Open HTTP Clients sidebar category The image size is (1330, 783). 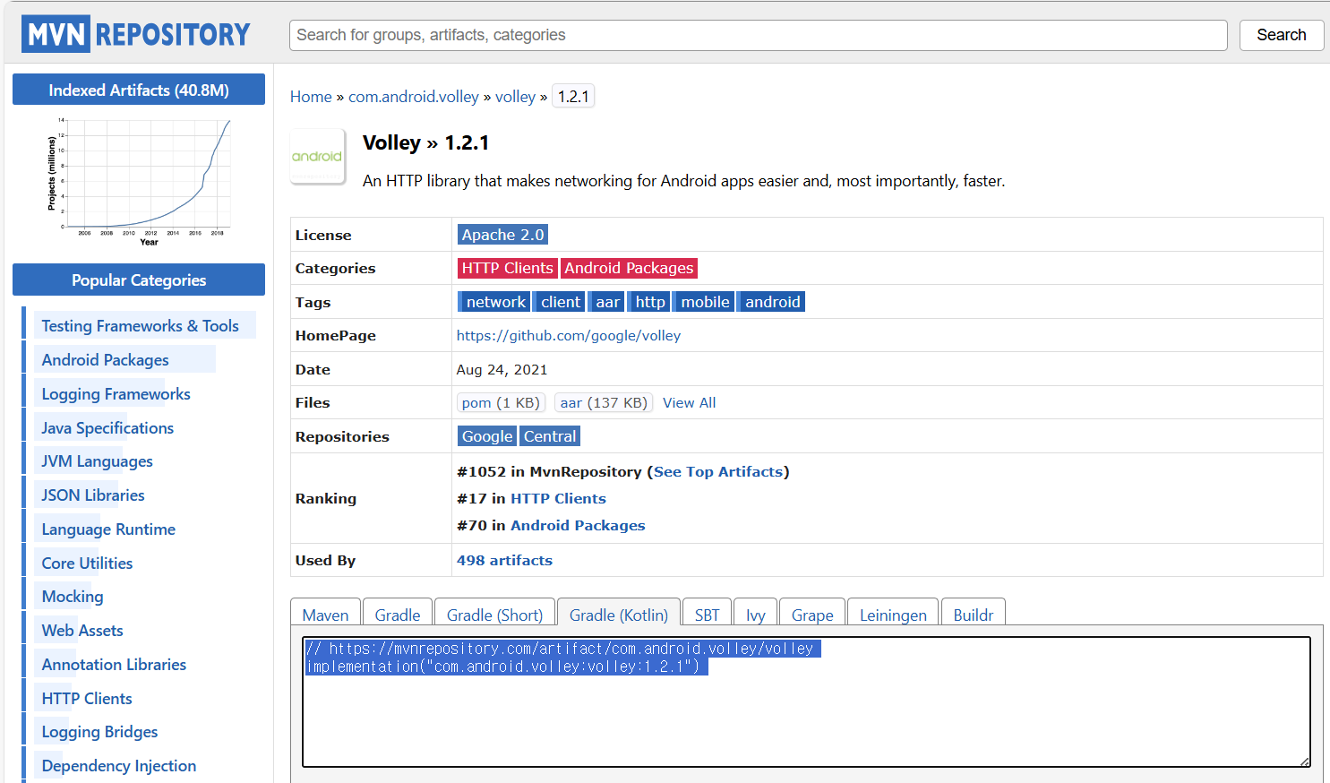(x=87, y=699)
